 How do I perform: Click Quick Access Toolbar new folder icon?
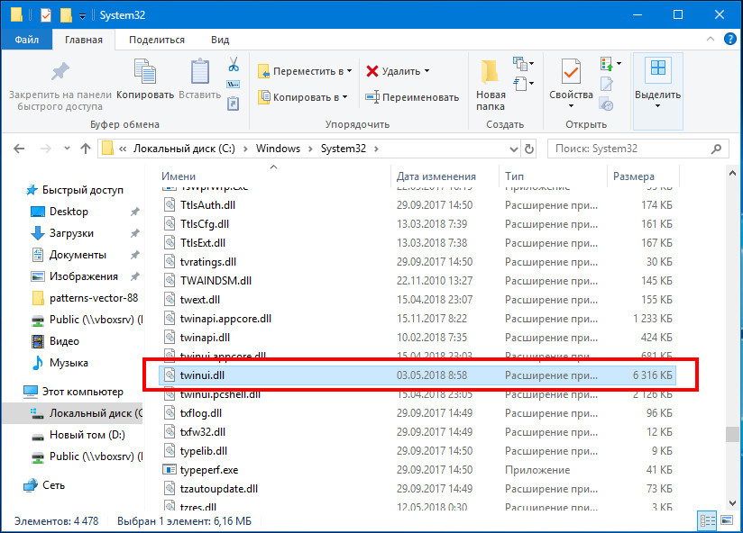66,15
